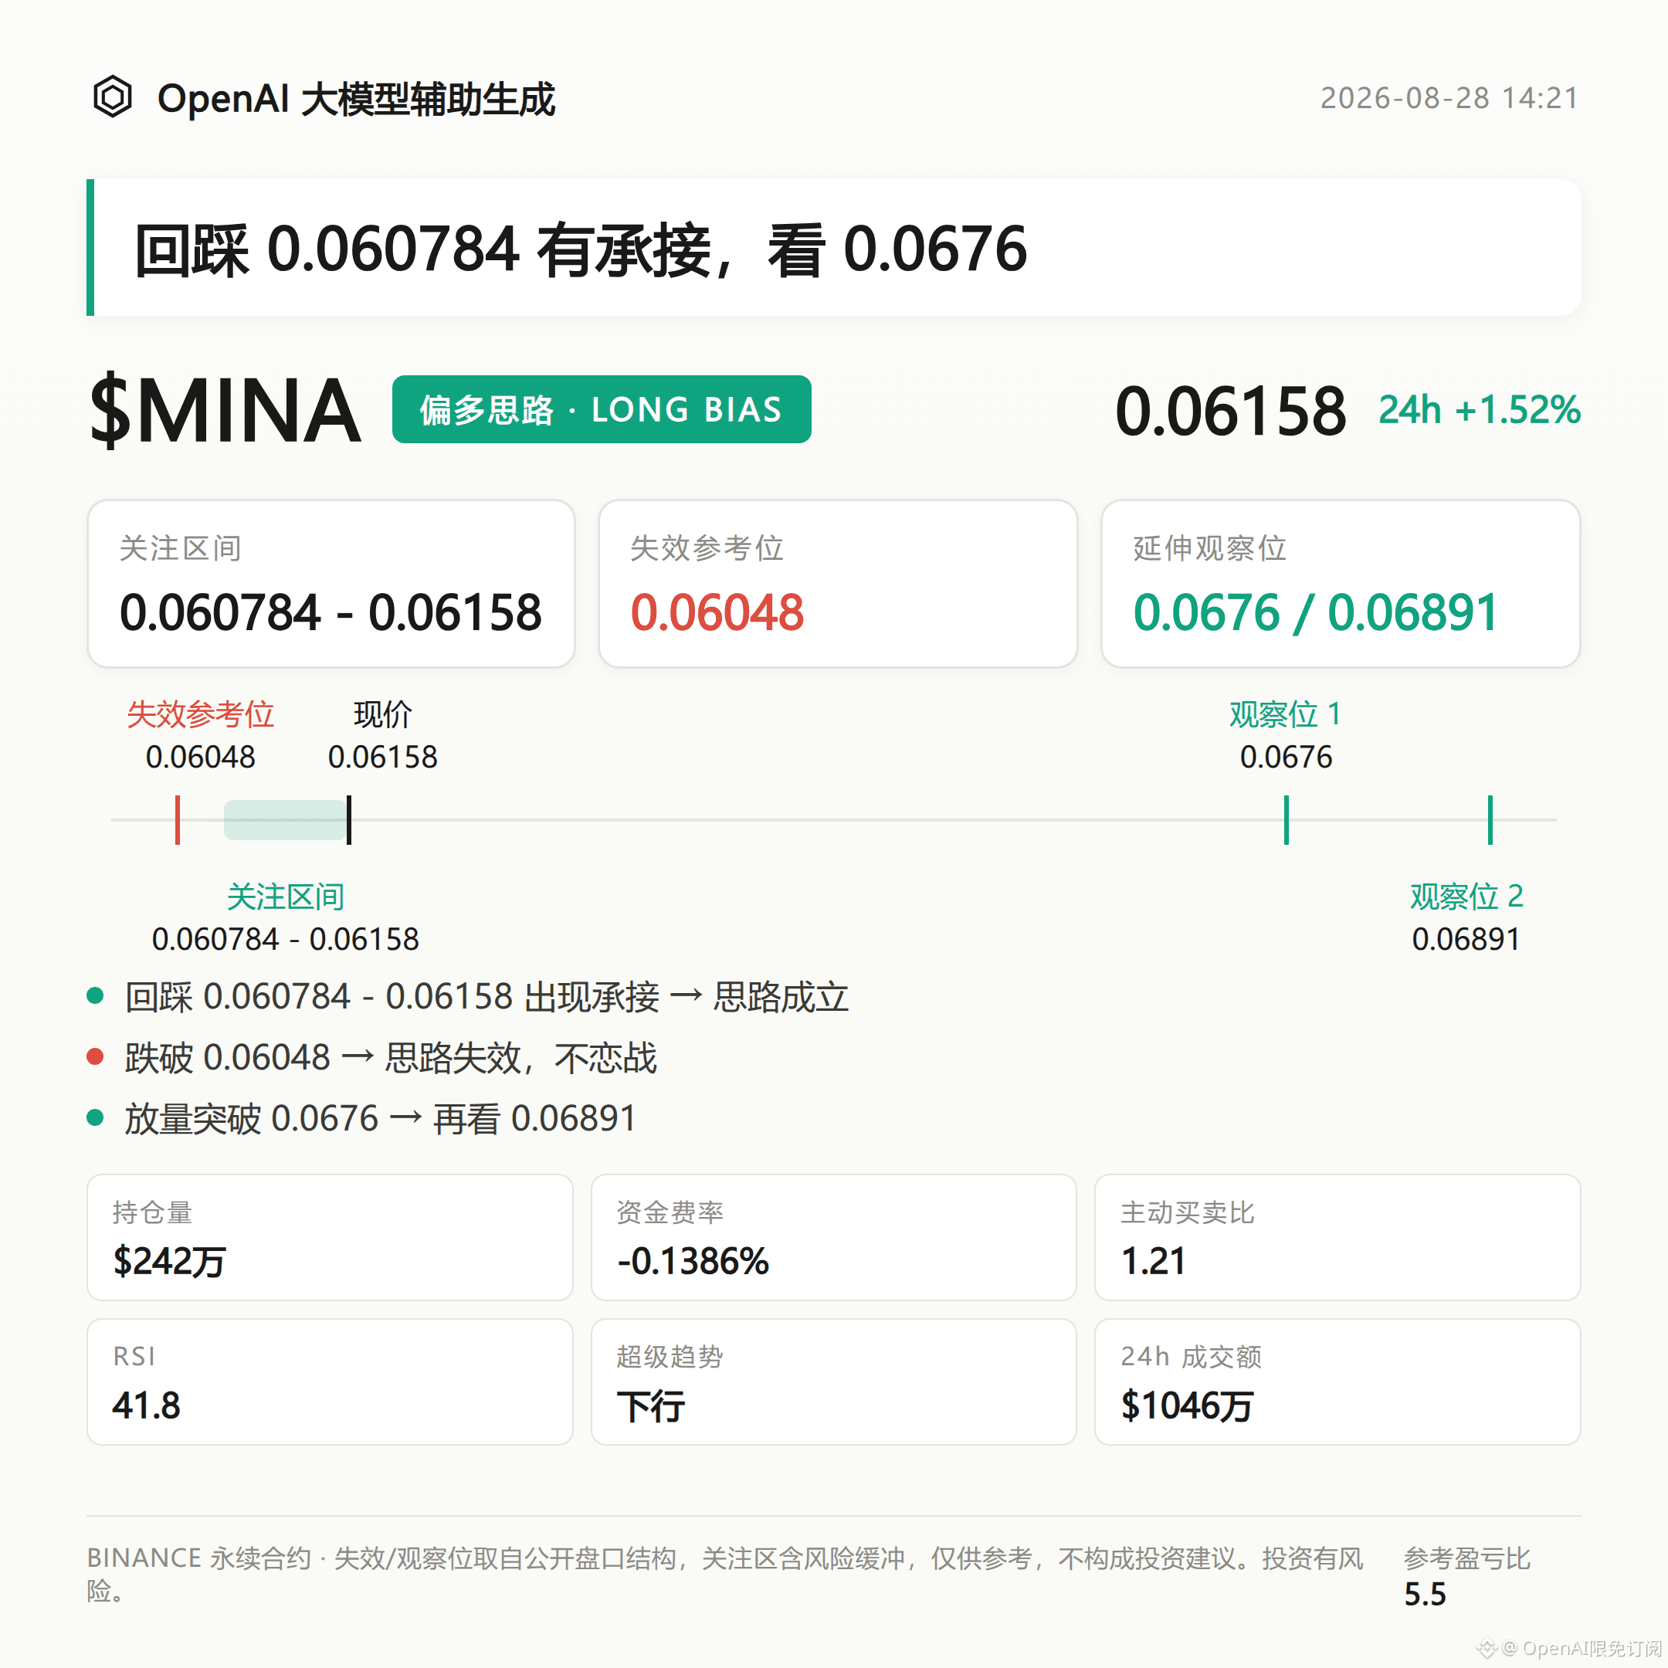This screenshot has height=1668, width=1668.
Task: Click the red invalidation marker on the price line
Action: pos(178,819)
